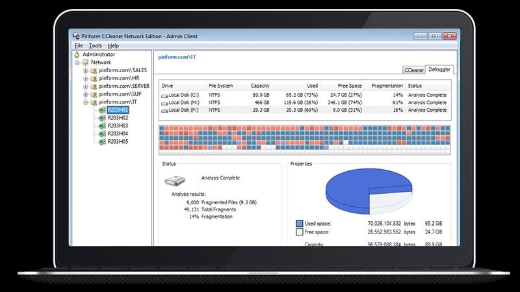Open the Tools menu
Image resolution: width=520 pixels, height=292 pixels.
point(95,46)
